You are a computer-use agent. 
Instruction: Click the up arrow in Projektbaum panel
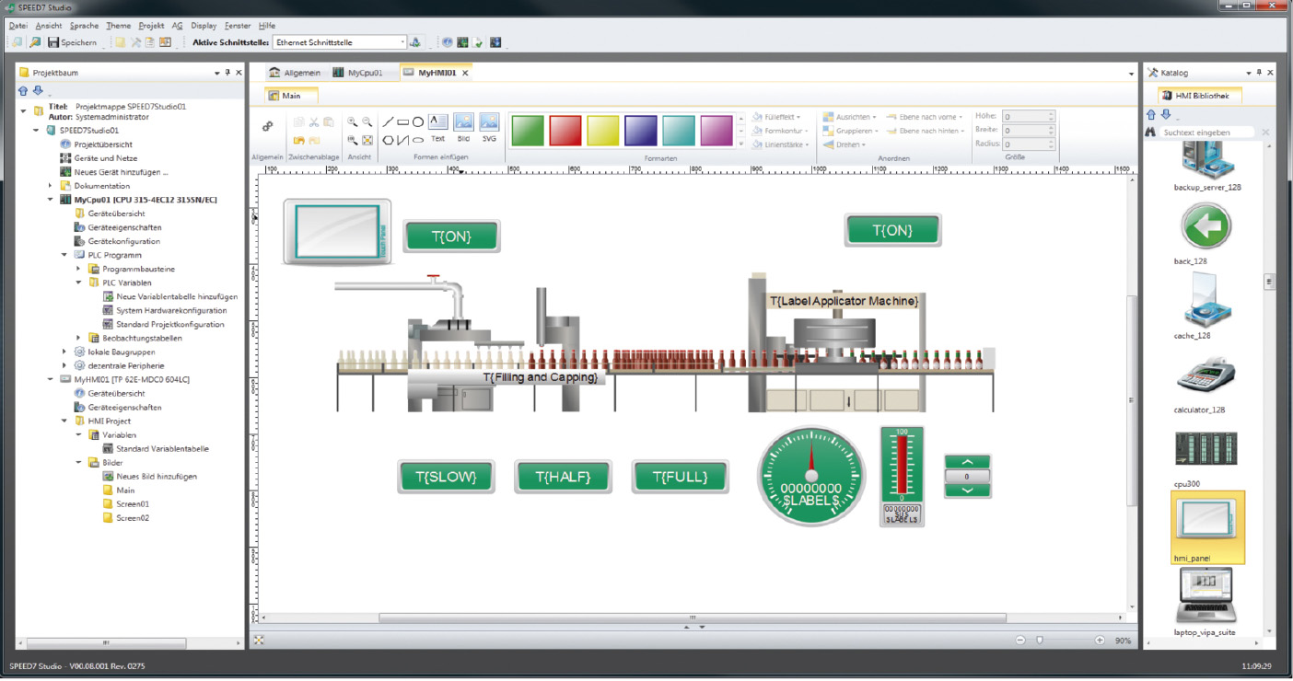[23, 90]
